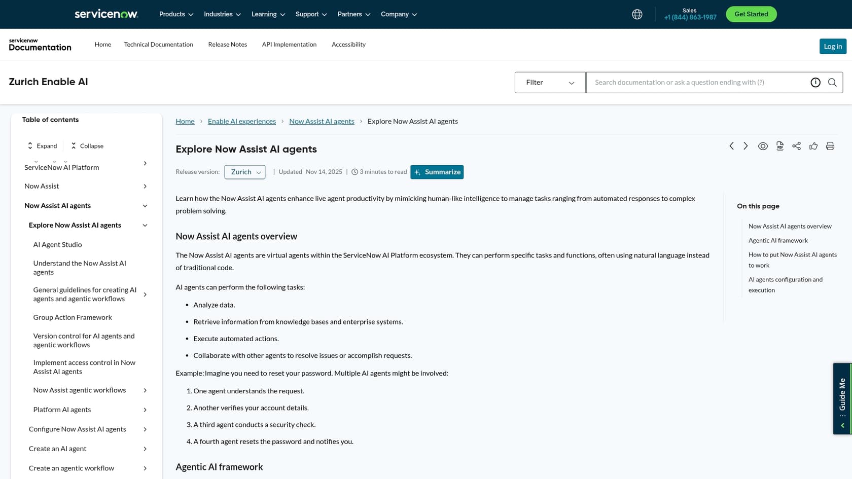
Task: Expand all table of contents entries
Action: pyautogui.click(x=42, y=145)
